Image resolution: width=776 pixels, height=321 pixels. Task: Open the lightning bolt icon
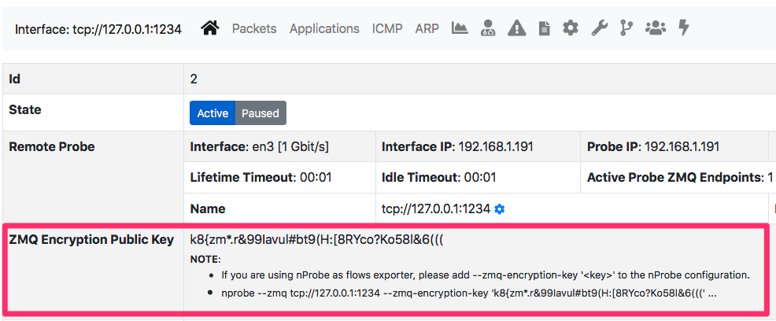684,28
